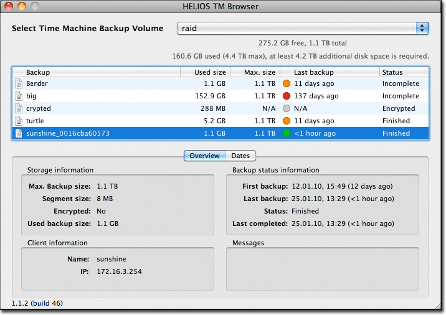The width and height of the screenshot is (446, 315).
Task: Click the Encrypted status cell
Action: (x=399, y=108)
